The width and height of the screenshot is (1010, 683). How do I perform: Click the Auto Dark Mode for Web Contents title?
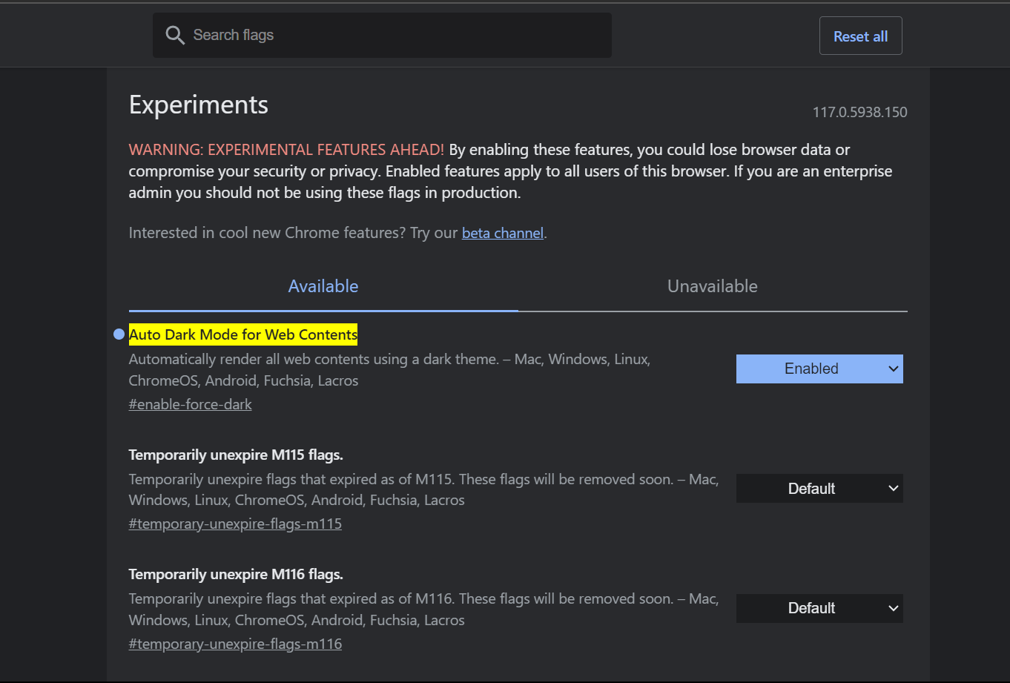pyautogui.click(x=243, y=334)
